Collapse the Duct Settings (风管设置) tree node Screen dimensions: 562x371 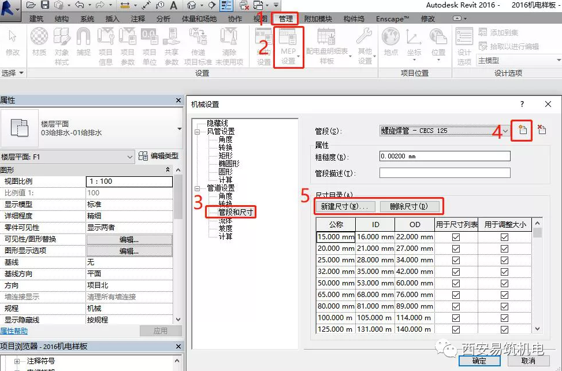(x=197, y=132)
